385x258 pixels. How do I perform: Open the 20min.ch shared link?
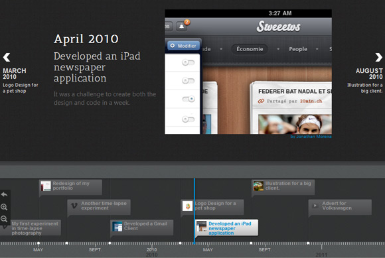(x=311, y=101)
